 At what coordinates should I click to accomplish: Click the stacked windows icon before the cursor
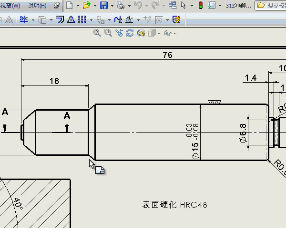tap(173, 5)
